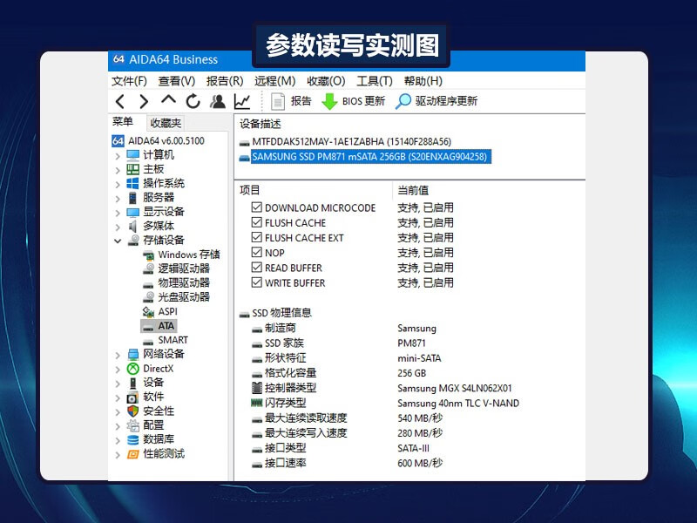Screen dimensions: 697x523
Task: Select the SMART tree item
Action: (x=173, y=340)
